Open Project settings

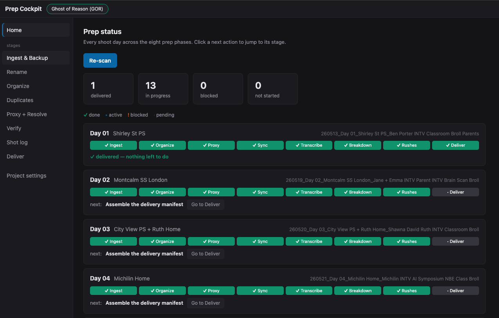point(36,176)
